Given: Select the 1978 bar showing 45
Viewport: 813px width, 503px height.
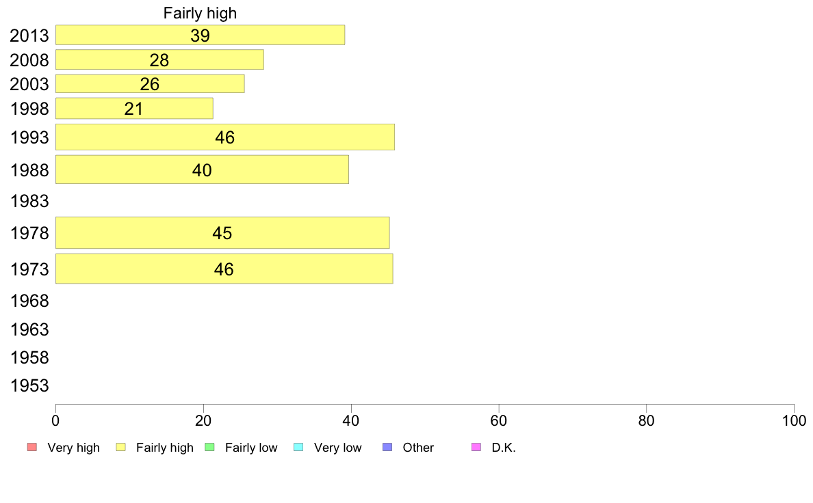Looking at the screenshot, I should pos(222,232).
